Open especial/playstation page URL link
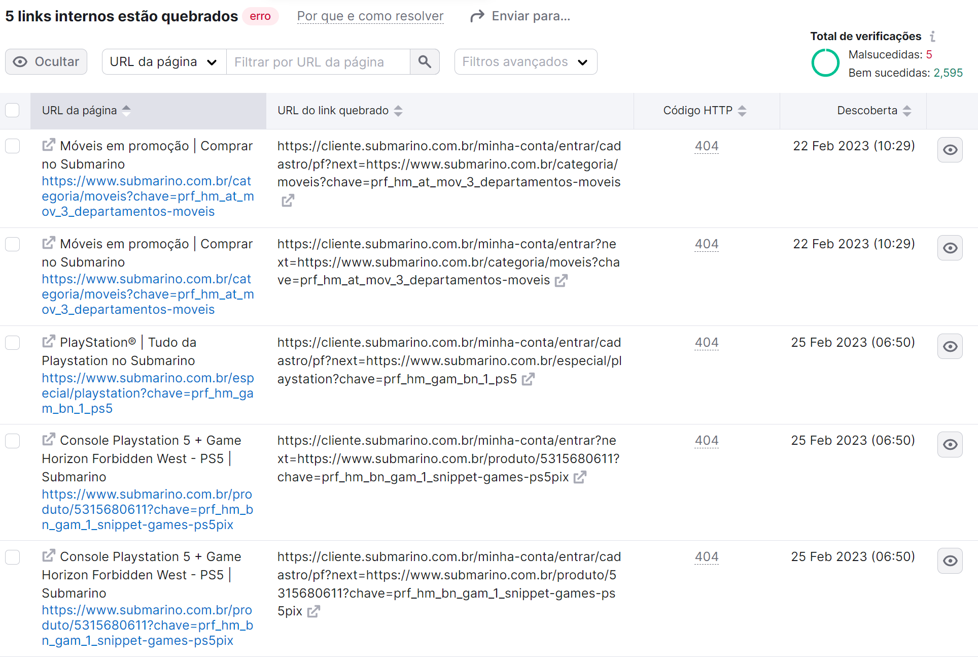 (148, 393)
